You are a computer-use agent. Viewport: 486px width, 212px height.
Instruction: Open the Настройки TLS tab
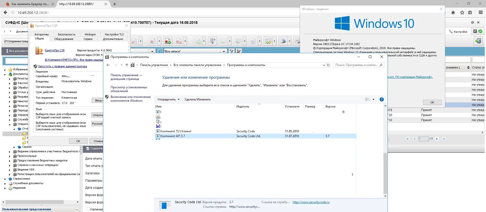114,34
